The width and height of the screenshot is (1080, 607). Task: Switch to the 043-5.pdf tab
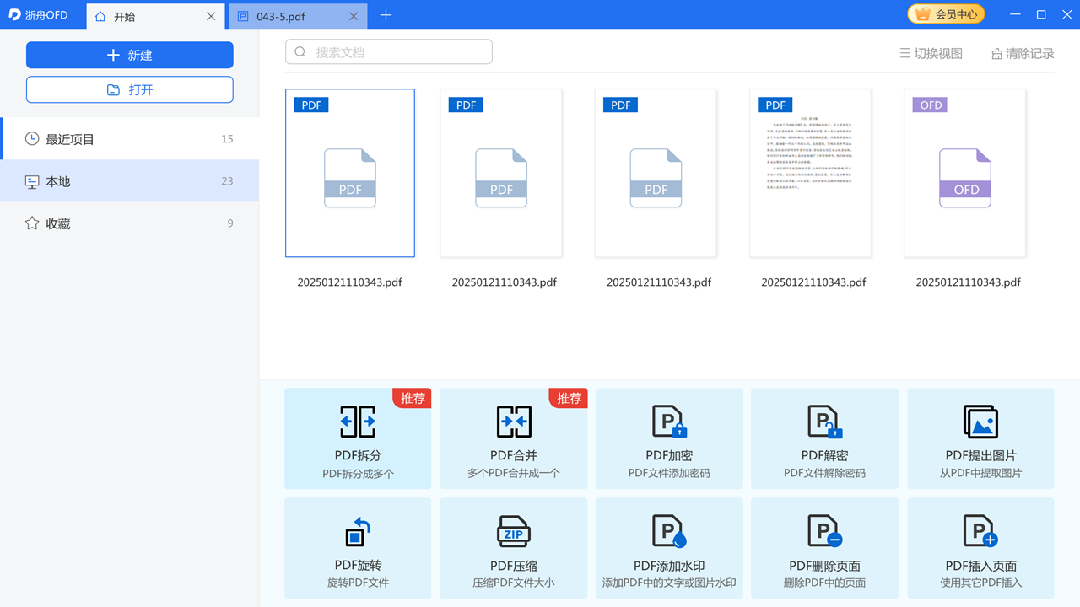(x=282, y=16)
